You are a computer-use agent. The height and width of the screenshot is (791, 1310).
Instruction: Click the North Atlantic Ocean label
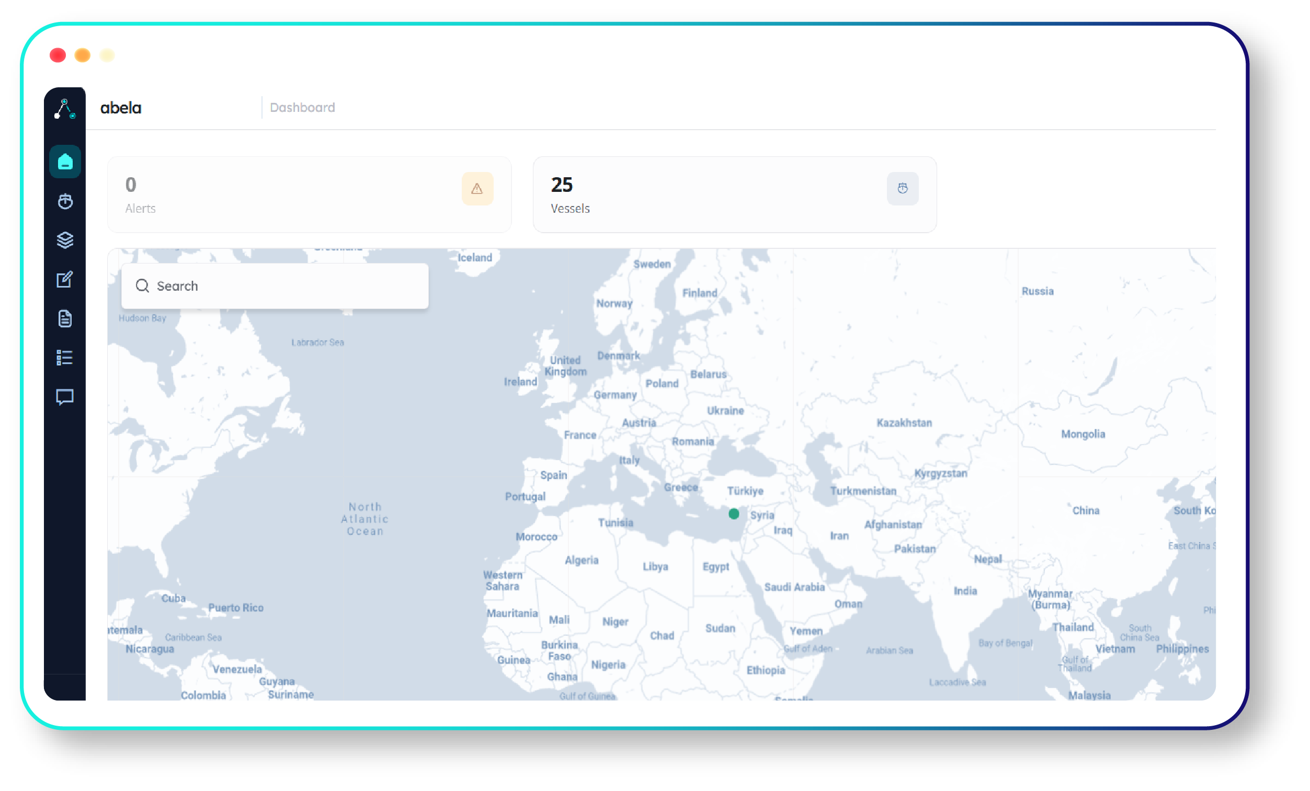pyautogui.click(x=364, y=519)
